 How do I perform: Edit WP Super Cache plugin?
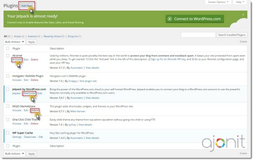click(41, 137)
